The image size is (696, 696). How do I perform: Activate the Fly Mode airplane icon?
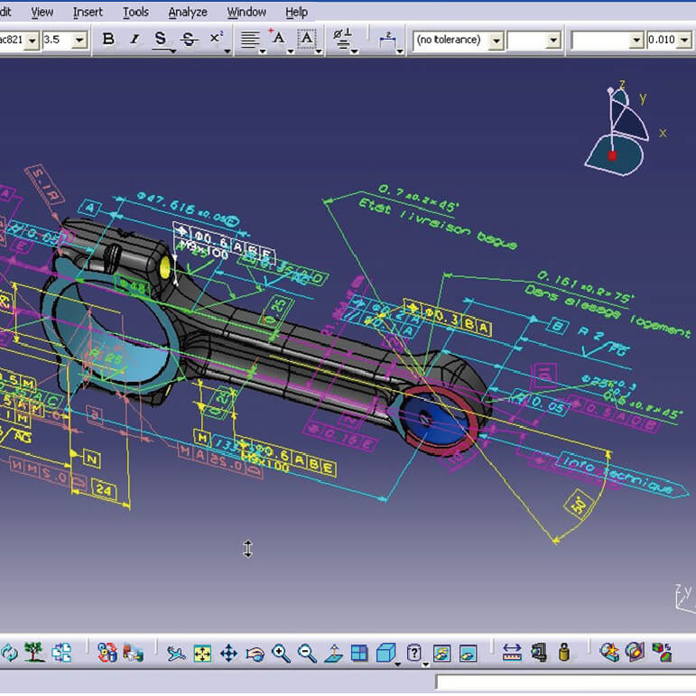(176, 654)
